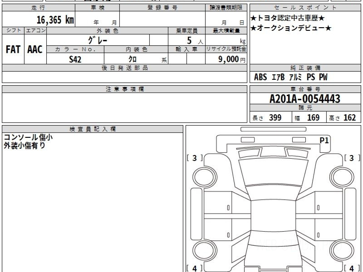Select the 外装色 header
This screenshot has height=272, width=363.
click(107, 31)
